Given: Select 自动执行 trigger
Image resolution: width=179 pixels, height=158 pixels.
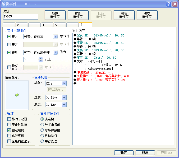Looking at the screenshot, I should coord(42,136).
